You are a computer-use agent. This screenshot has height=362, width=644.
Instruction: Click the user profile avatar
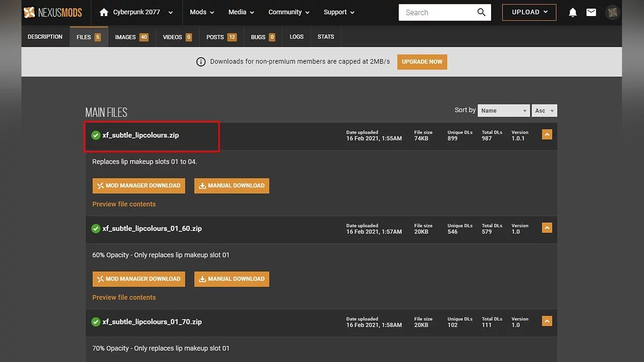[x=612, y=12]
